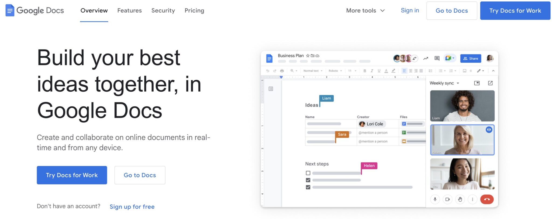
Task: Click the Lori Cole person chip
Action: (372, 124)
